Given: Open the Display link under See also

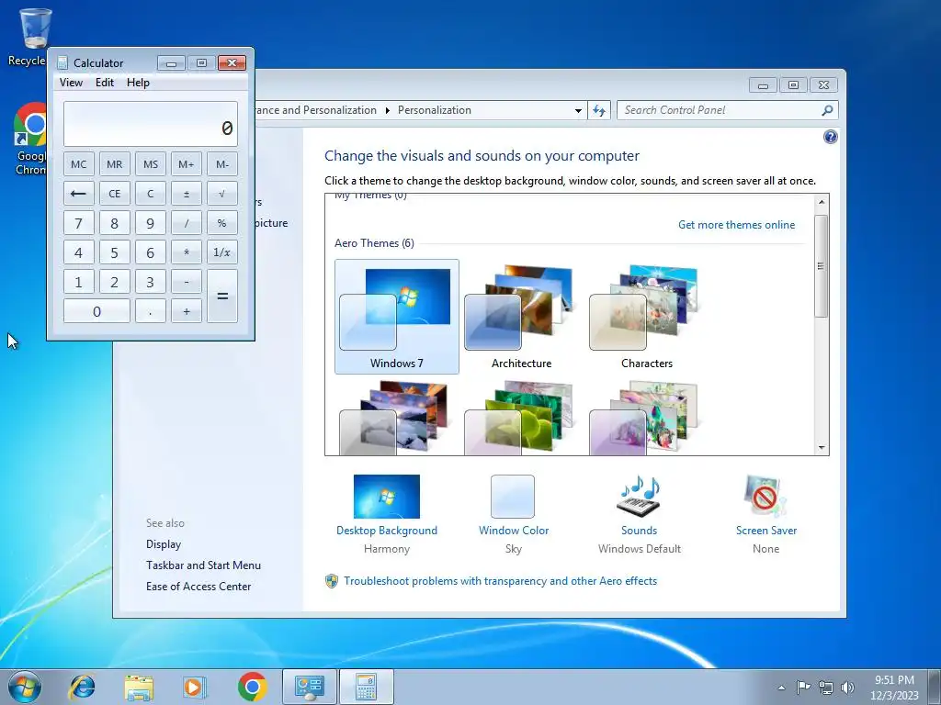Looking at the screenshot, I should point(164,544).
